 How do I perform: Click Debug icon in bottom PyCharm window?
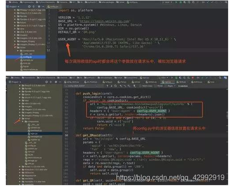pyautogui.click(x=176, y=77)
